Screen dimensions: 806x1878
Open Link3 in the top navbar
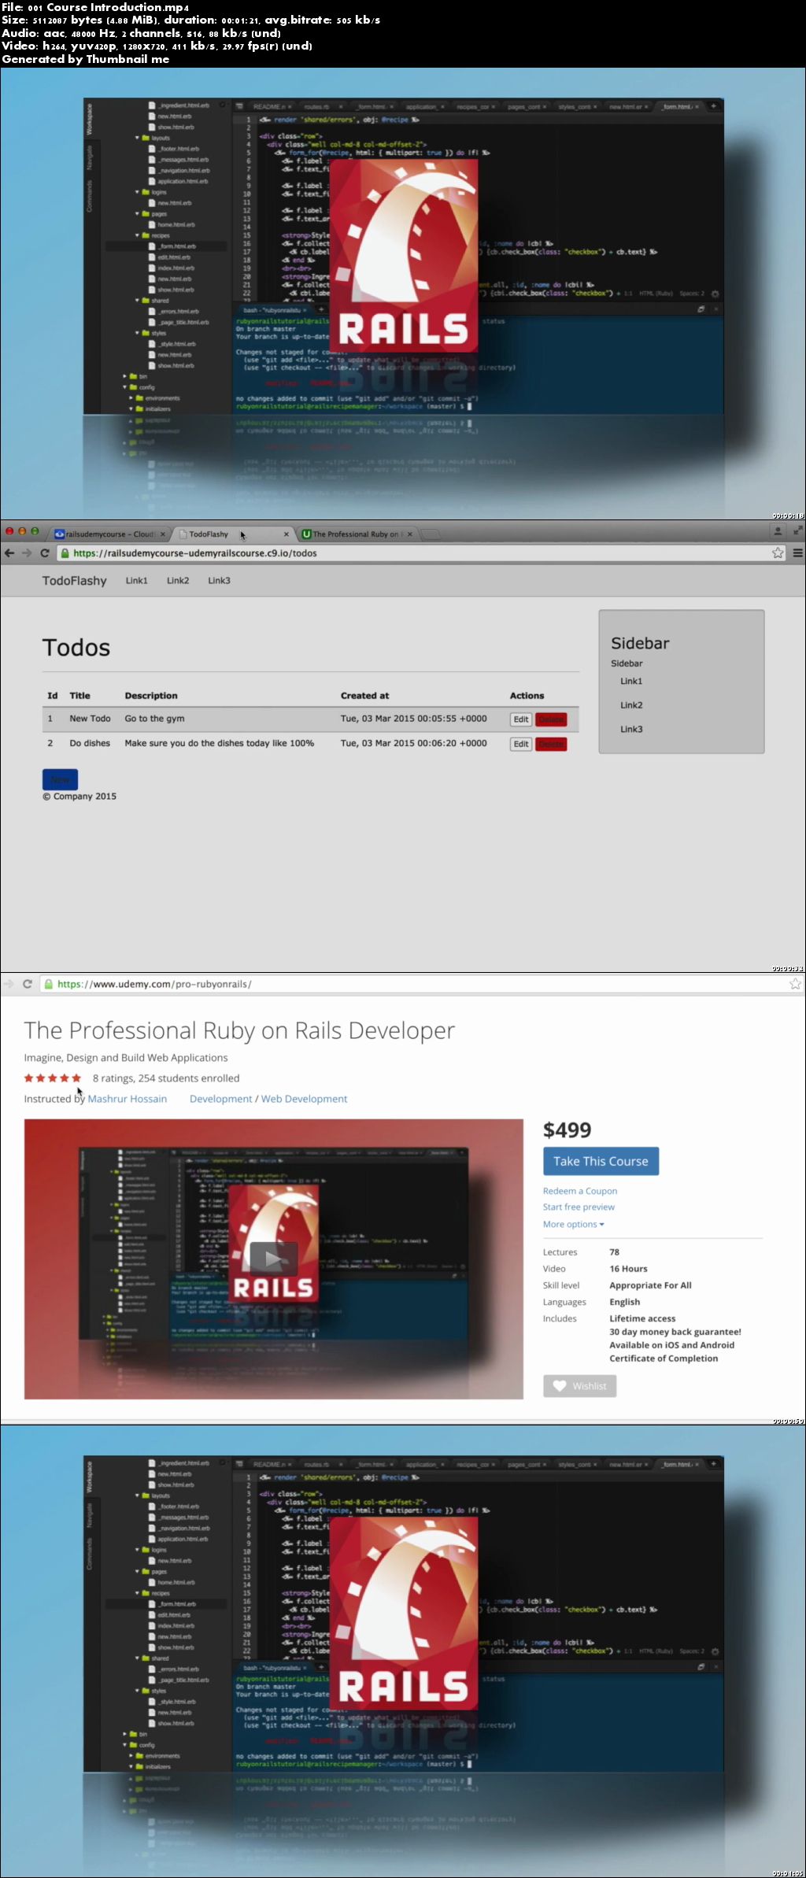tap(219, 581)
